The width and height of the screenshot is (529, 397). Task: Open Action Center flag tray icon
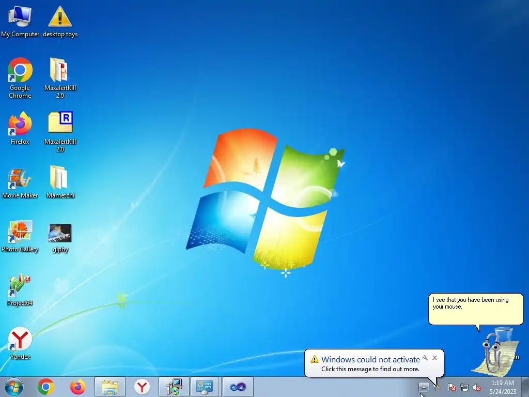(x=452, y=388)
